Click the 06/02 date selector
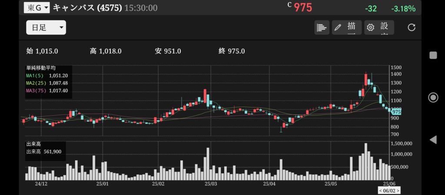The width and height of the screenshot is (445, 195). 389,191
